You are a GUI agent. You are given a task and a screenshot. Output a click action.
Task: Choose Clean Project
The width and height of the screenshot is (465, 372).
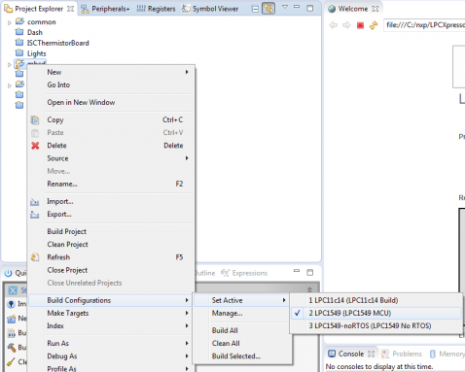coord(112,245)
